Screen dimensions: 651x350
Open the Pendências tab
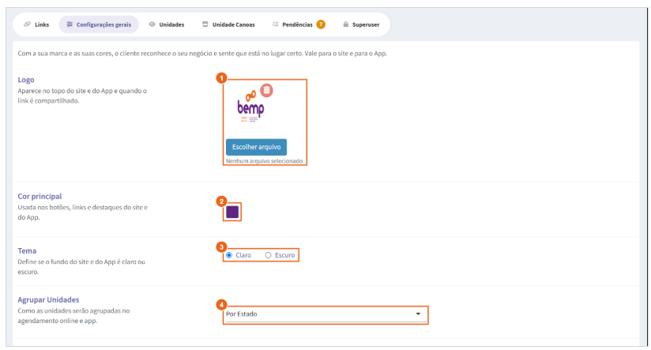[x=299, y=24]
